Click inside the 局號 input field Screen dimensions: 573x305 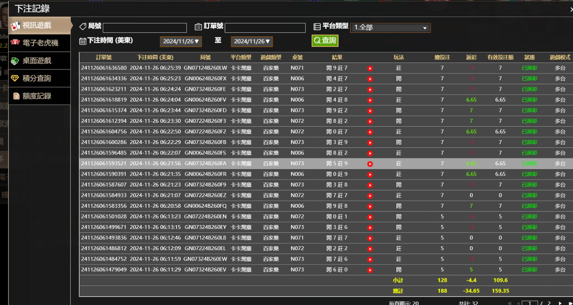click(145, 28)
